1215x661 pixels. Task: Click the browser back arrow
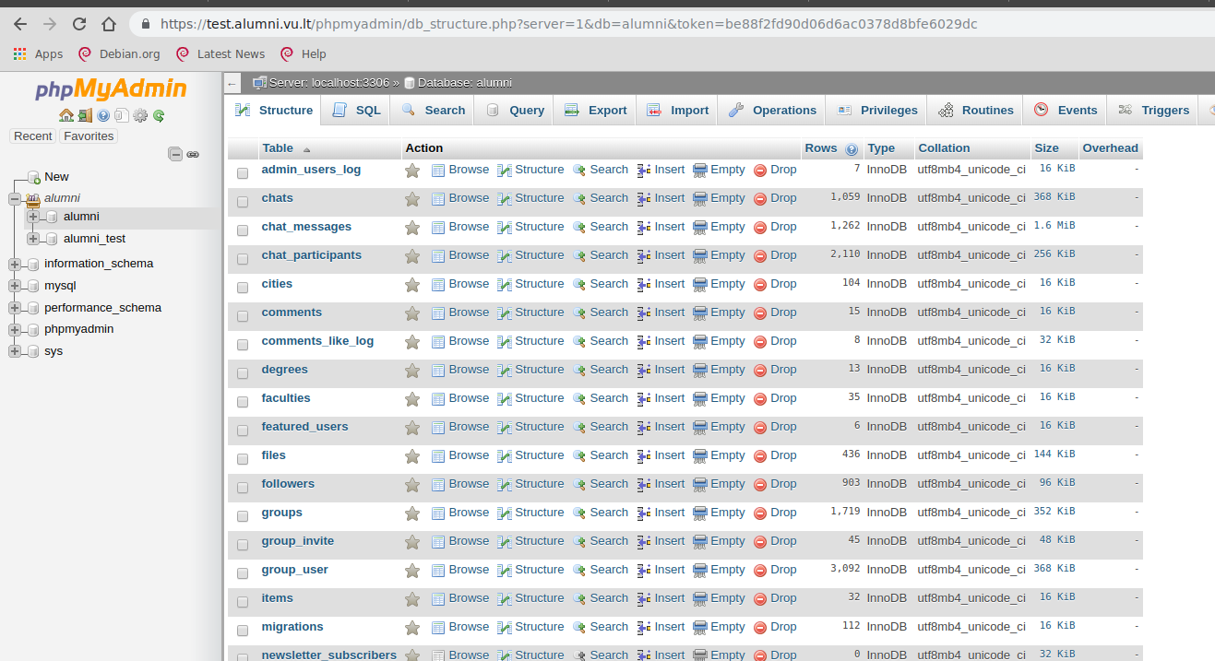pos(20,24)
